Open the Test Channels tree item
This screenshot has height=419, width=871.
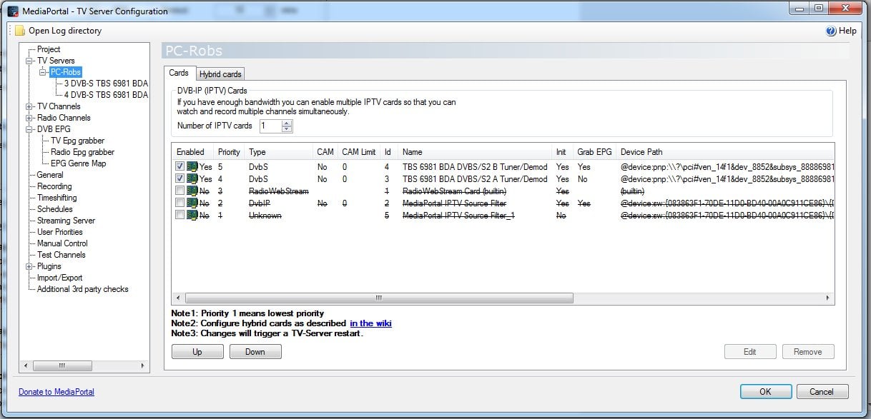(61, 255)
